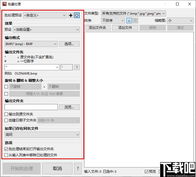The image size is (196, 177).
Task: Click the OLDNAME.bmp example text
Action: (x=26, y=74)
